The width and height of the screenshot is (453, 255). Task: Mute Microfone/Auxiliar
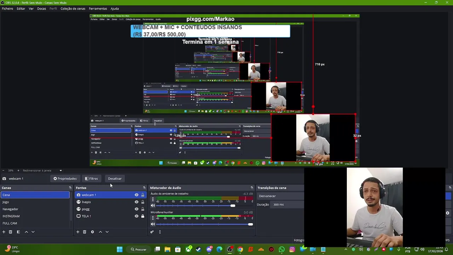pyautogui.click(x=153, y=224)
